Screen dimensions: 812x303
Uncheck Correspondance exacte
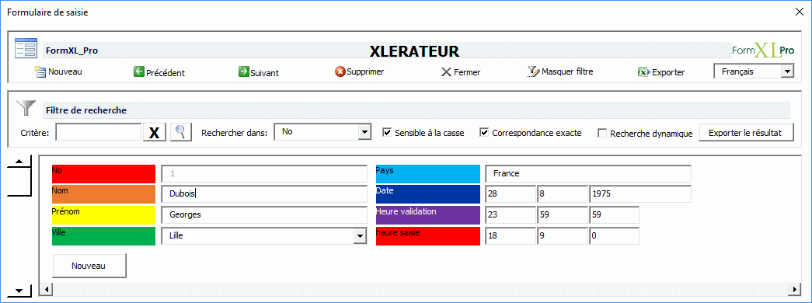(484, 133)
